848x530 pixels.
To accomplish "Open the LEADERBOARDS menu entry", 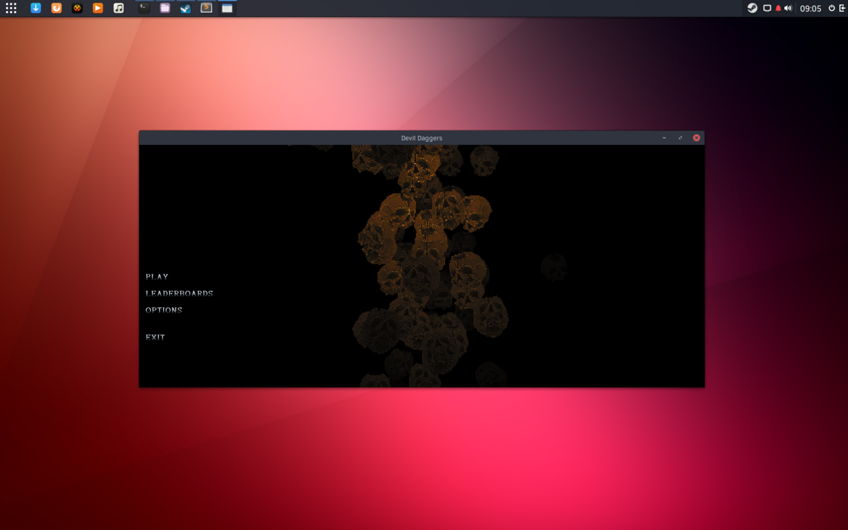I will click(180, 293).
